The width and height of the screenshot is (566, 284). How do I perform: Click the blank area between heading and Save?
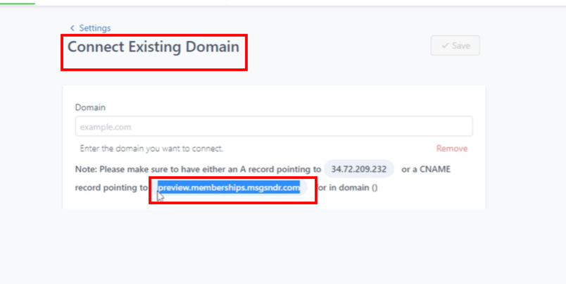pos(338,47)
